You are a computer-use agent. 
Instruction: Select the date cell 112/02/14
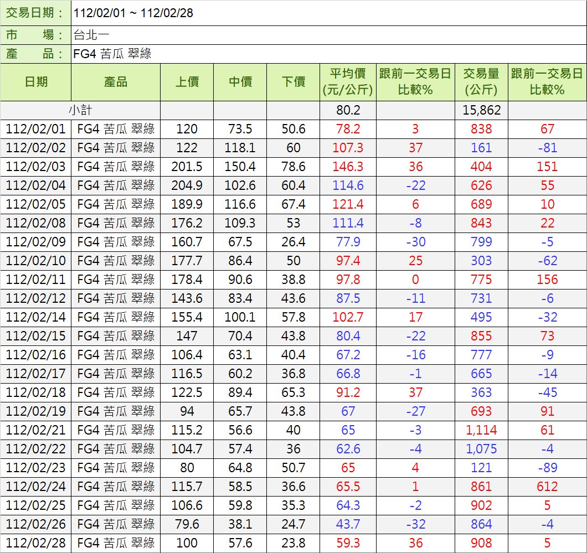tap(36, 317)
